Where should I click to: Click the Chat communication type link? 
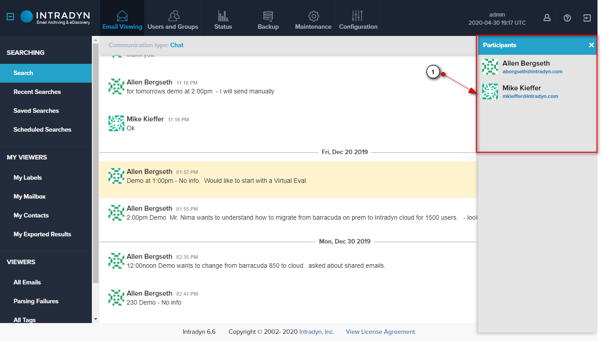(177, 45)
